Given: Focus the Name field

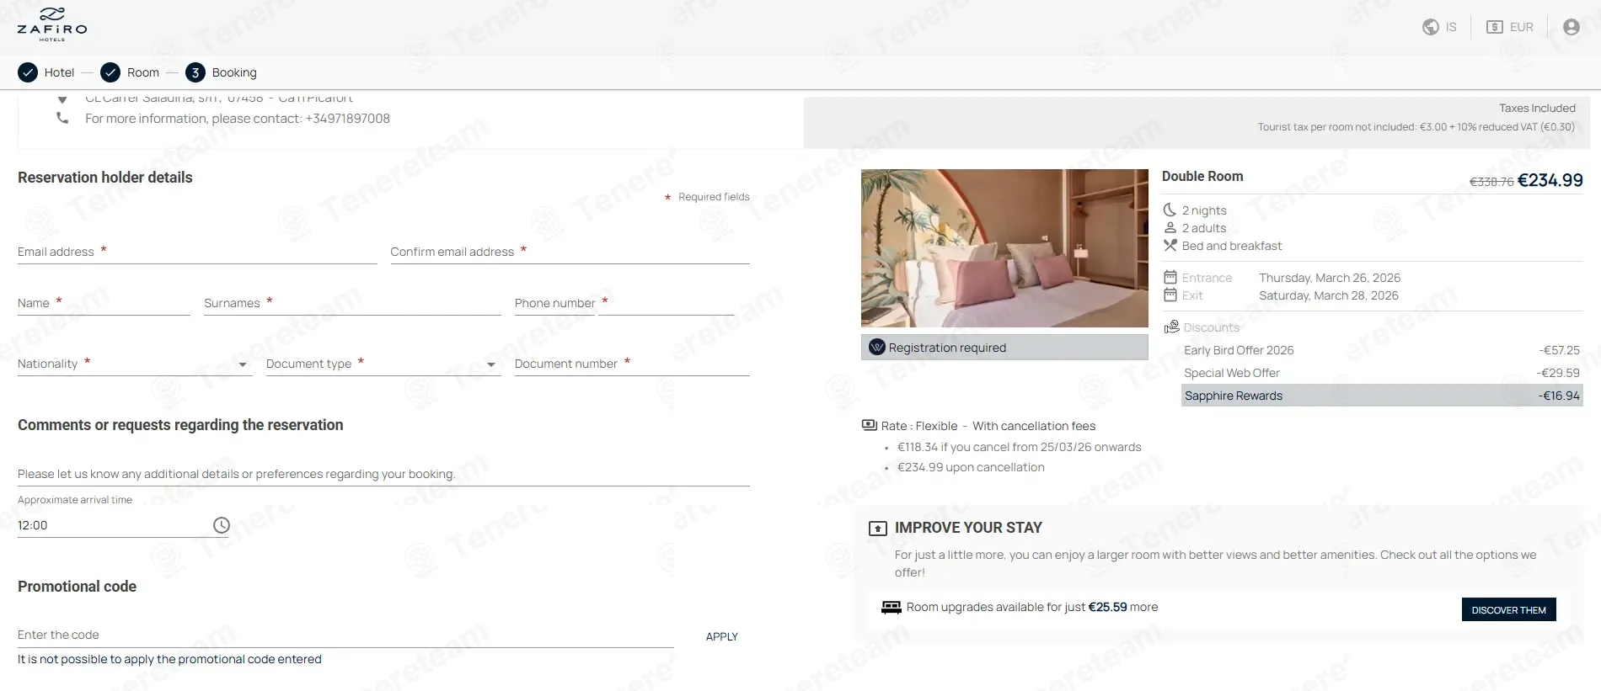Looking at the screenshot, I should click(x=104, y=303).
